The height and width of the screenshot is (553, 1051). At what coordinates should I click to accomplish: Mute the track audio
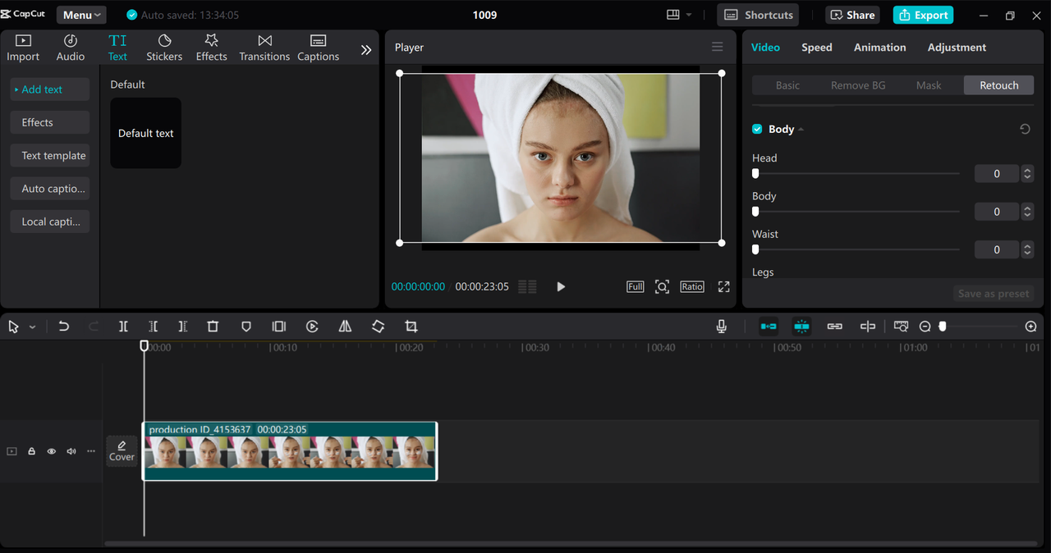pyautogui.click(x=71, y=451)
